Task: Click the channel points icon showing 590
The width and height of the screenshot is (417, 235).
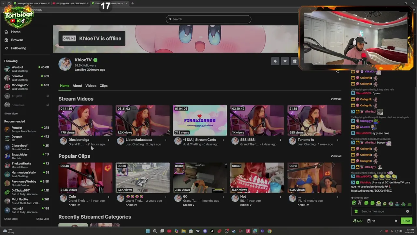Action: pos(357,221)
